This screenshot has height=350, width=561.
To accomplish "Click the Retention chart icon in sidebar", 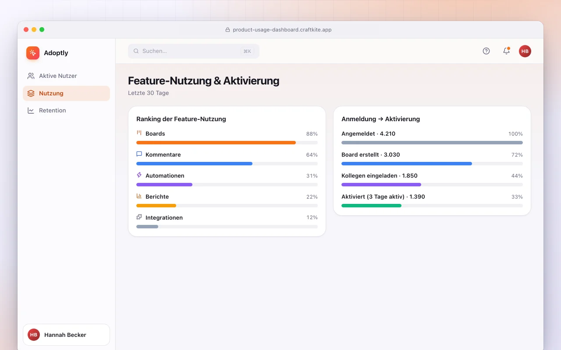I will click(31, 110).
